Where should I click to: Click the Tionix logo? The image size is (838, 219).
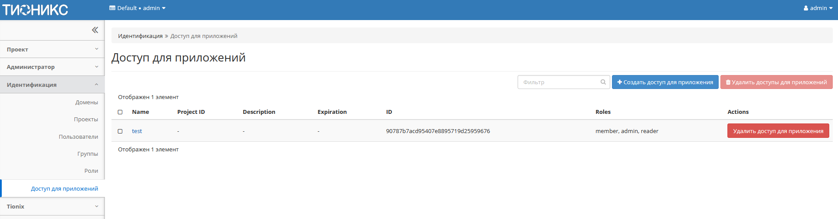click(x=35, y=10)
